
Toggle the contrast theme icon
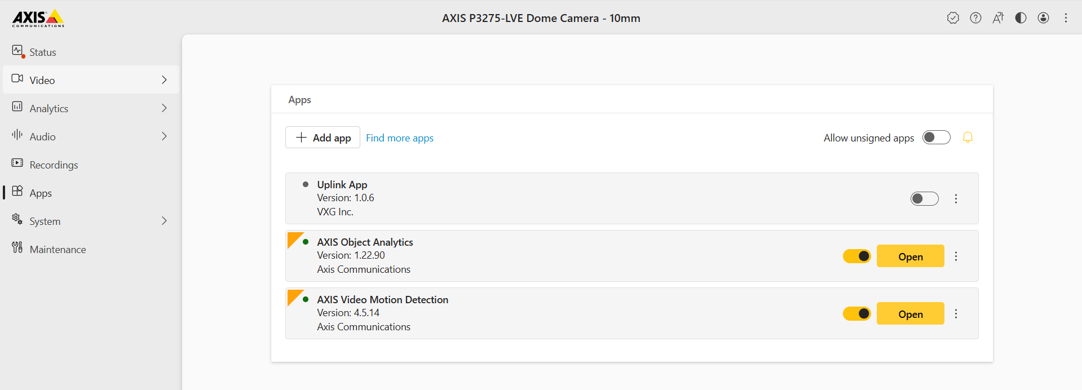tap(1021, 18)
